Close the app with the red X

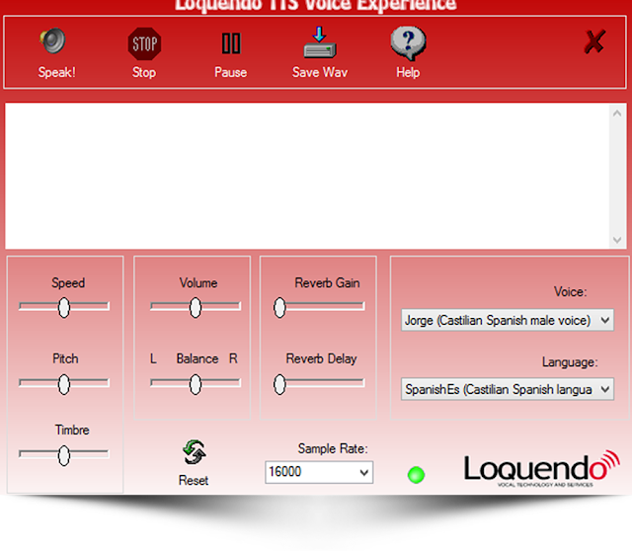click(594, 41)
